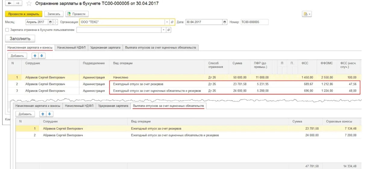The image size is (367, 169).
Task: Focus the Месяц input 'Апрель 2017'
Action: click(36, 22)
